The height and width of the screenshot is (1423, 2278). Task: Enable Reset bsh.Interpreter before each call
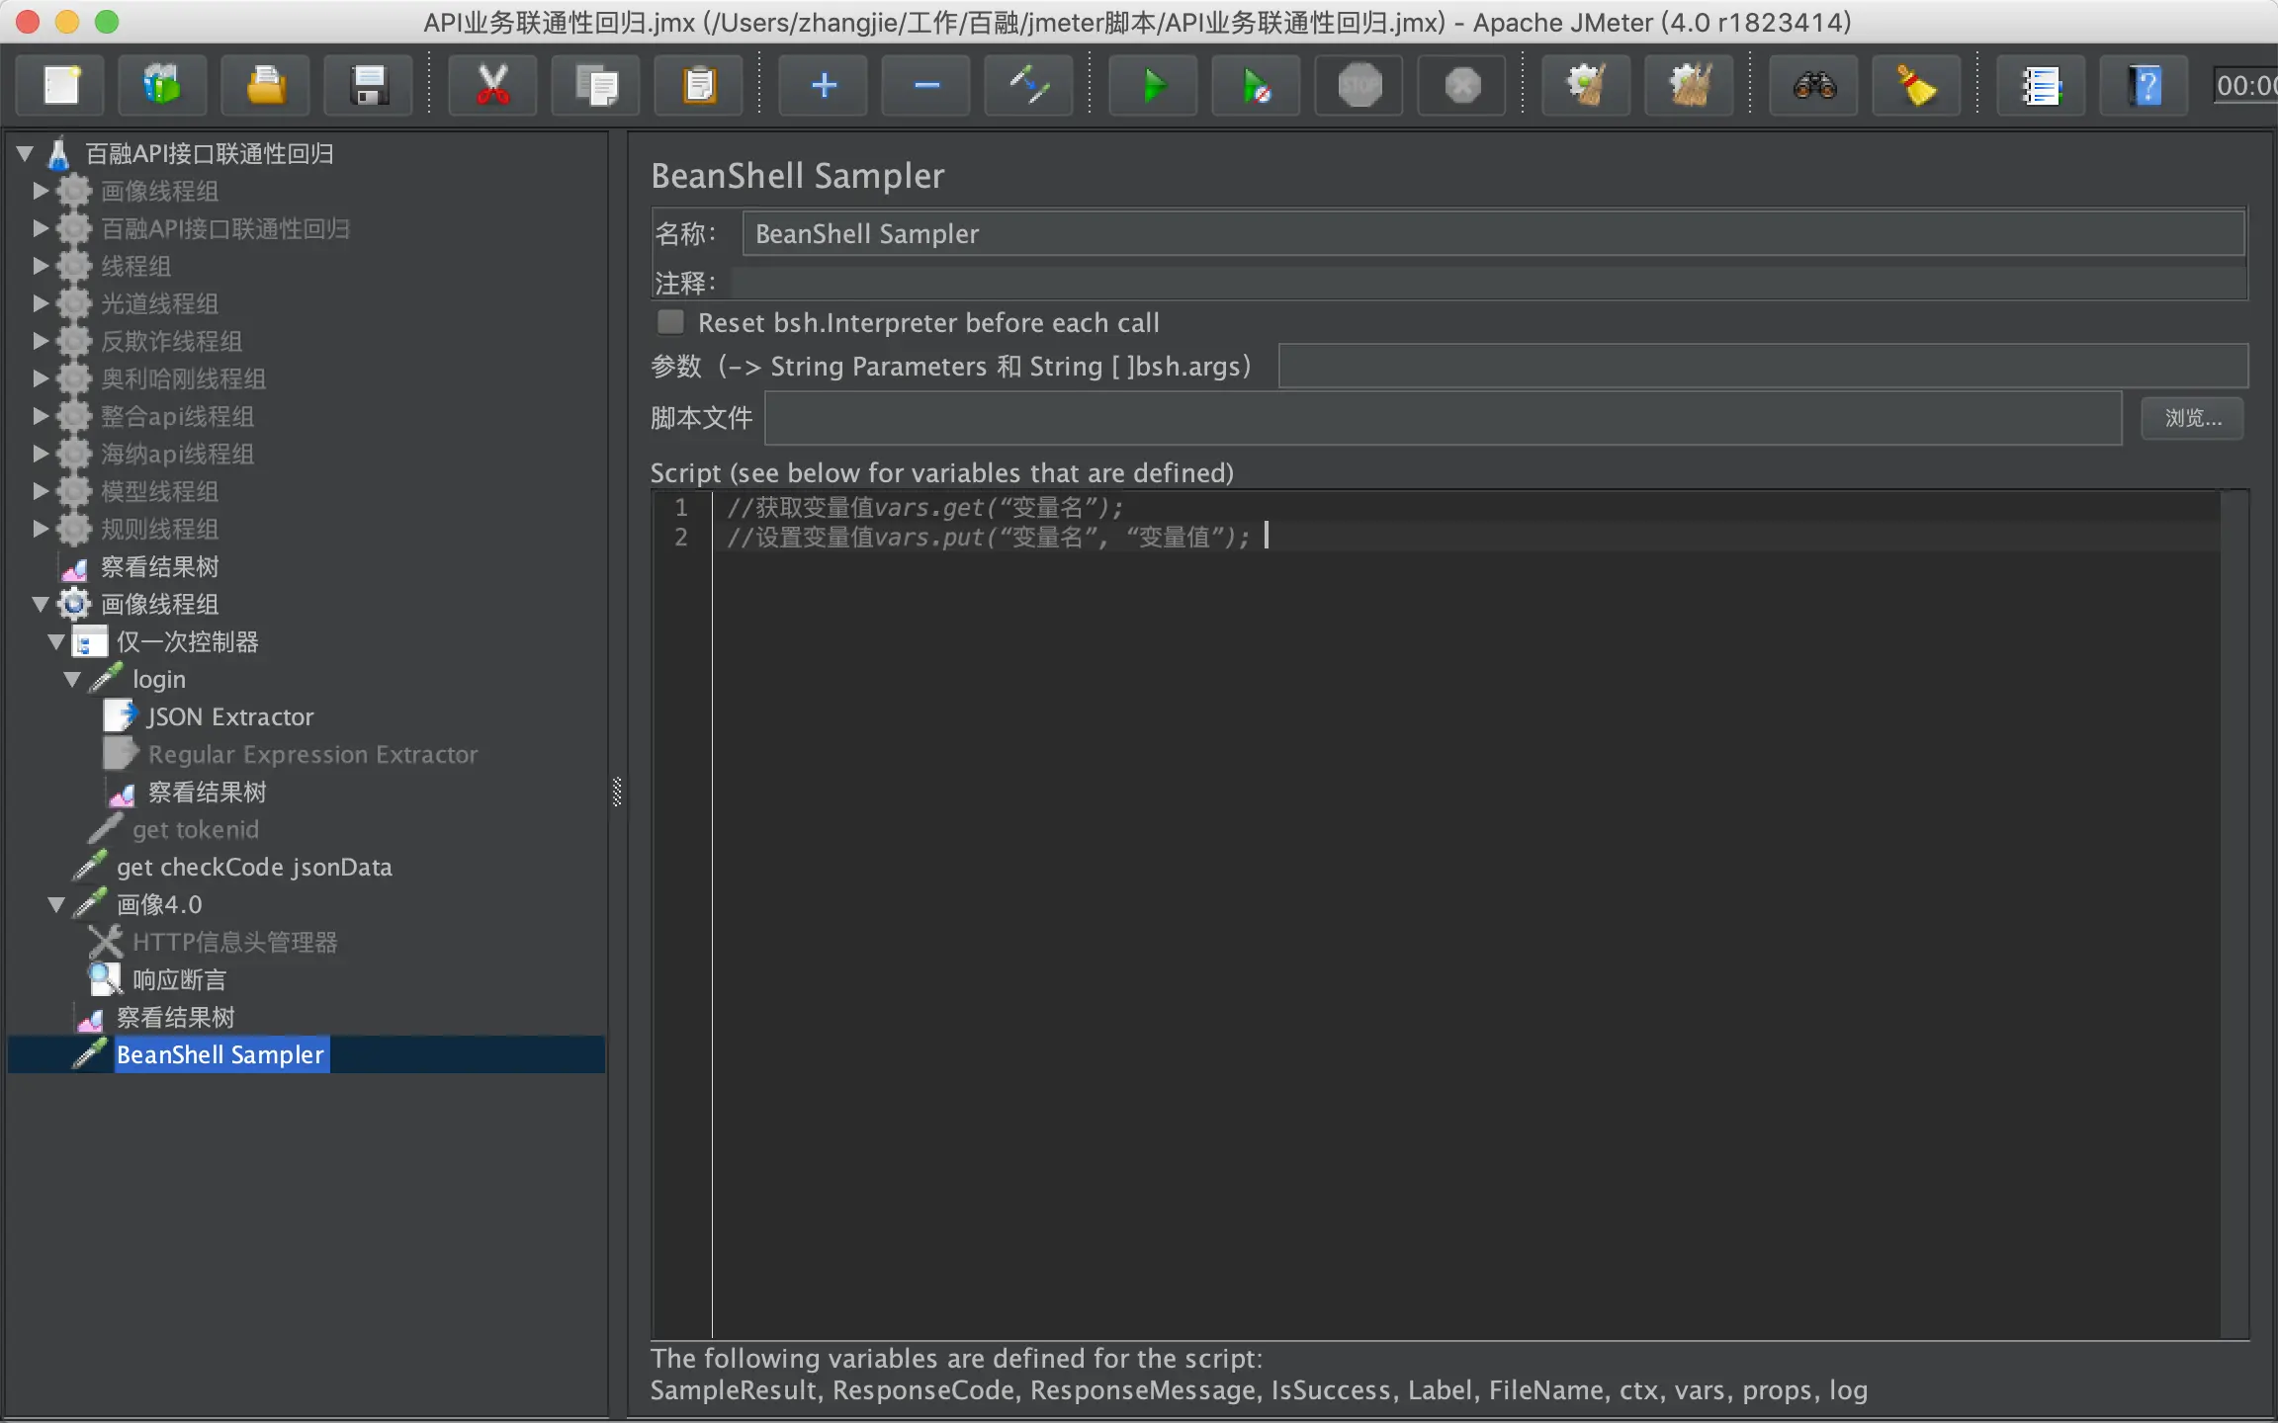pyautogui.click(x=671, y=322)
